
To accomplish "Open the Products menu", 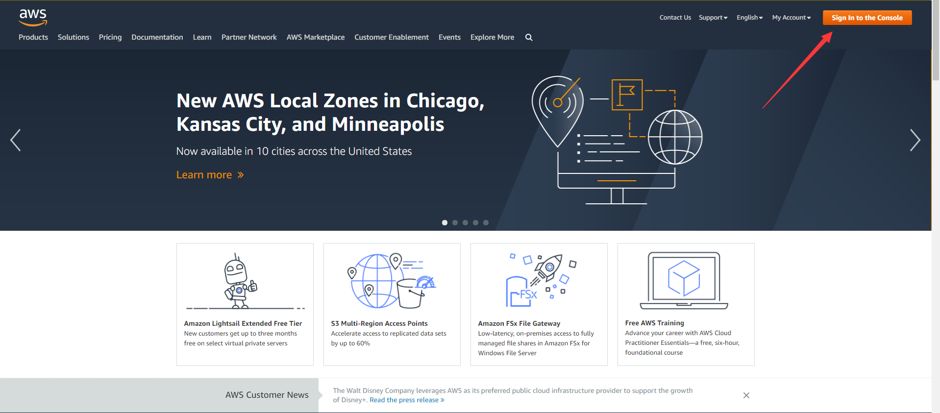I will click(33, 37).
